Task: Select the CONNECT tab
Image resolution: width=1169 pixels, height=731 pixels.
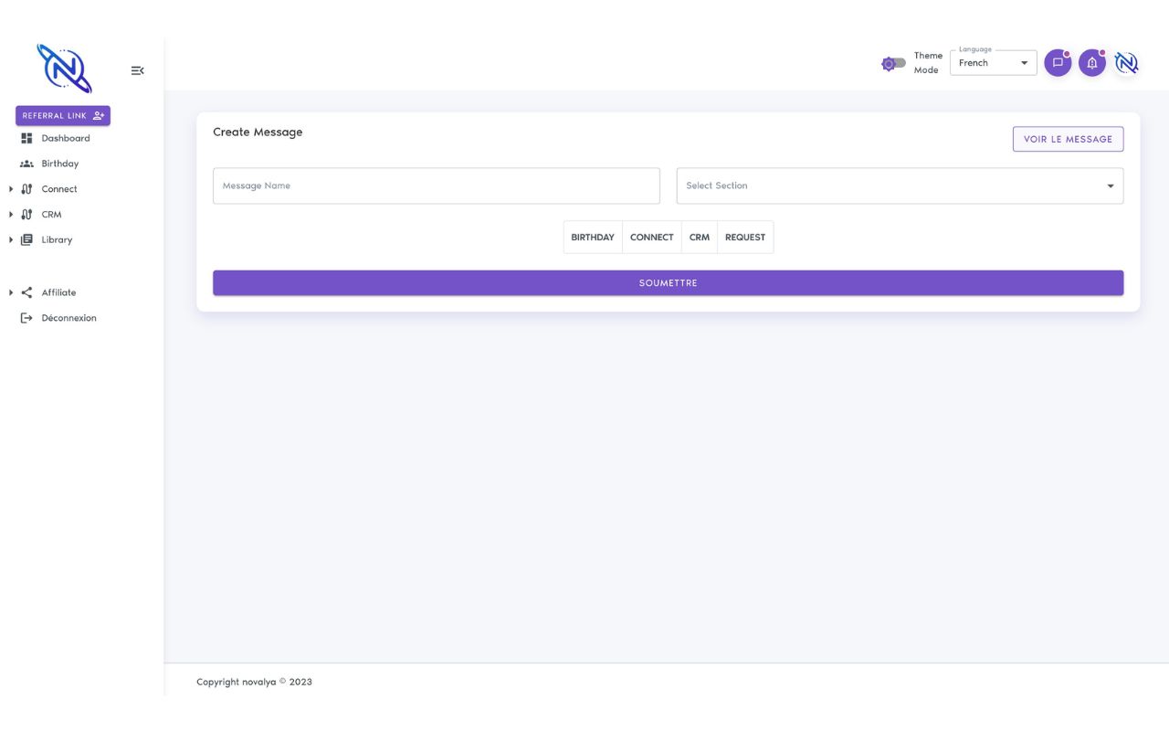Action: 652,238
